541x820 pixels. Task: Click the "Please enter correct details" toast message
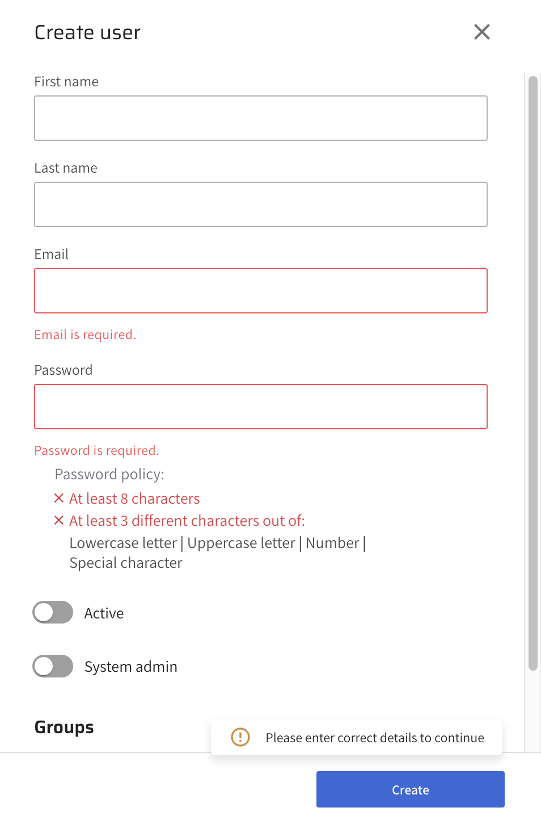click(374, 738)
